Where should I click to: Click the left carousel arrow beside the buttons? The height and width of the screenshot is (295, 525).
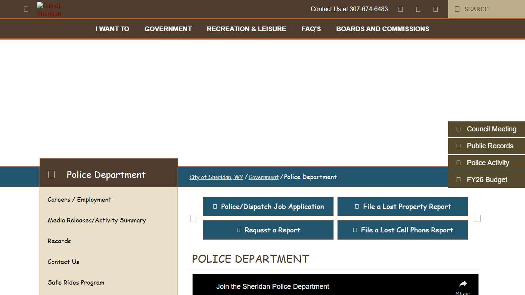(x=193, y=218)
